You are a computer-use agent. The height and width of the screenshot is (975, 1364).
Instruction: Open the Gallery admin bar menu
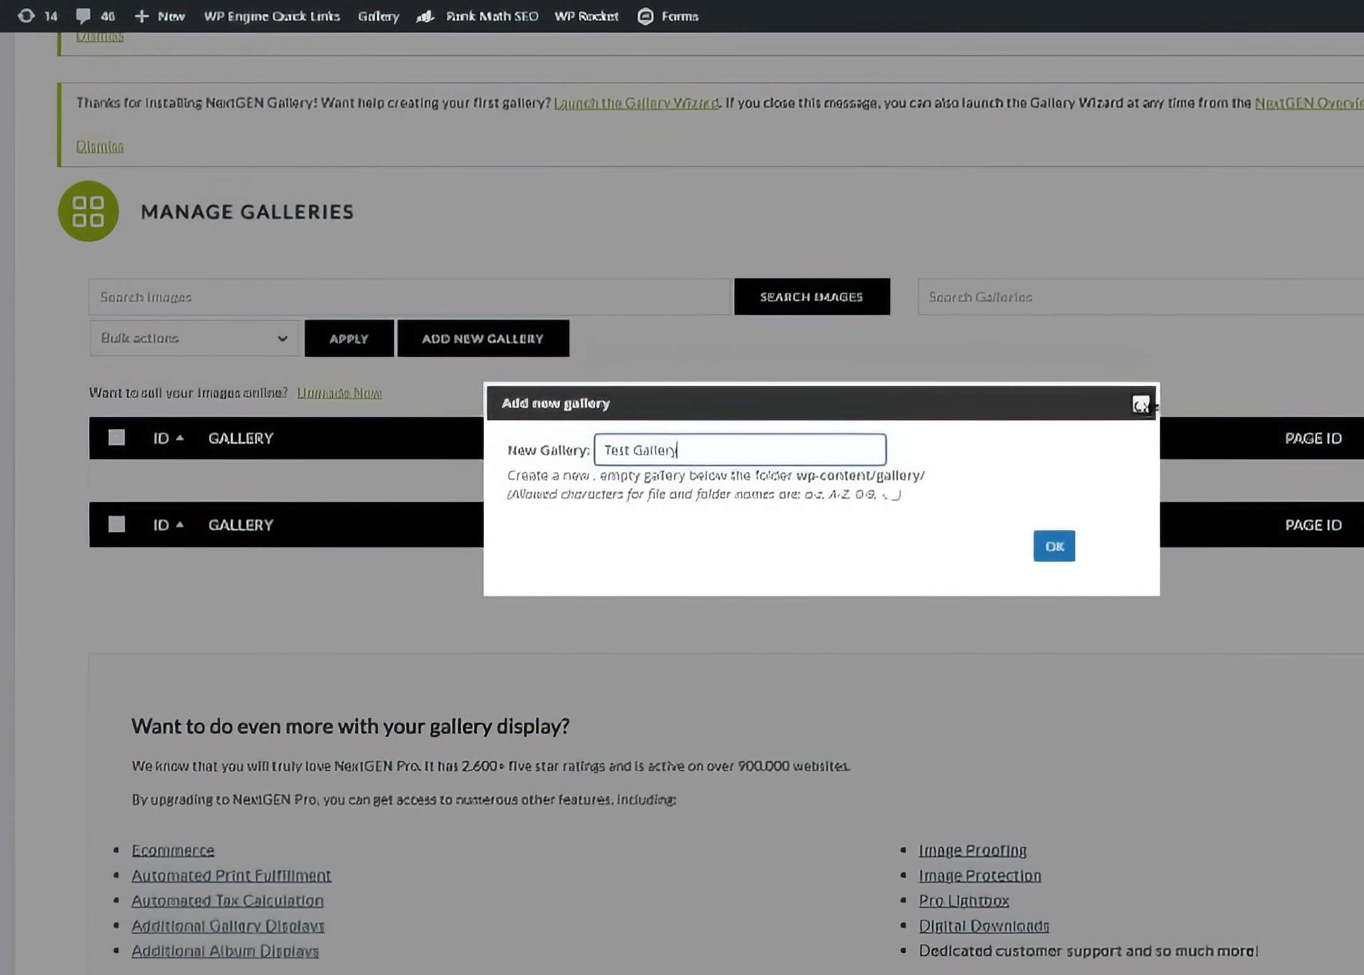coord(378,16)
